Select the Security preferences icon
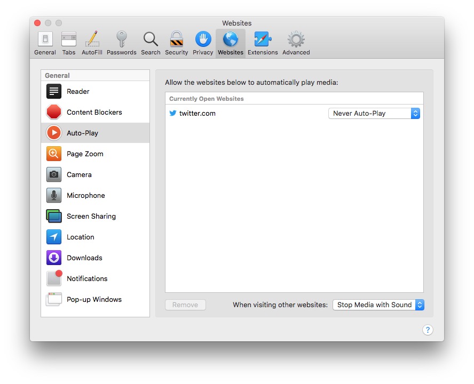474x384 pixels. point(176,43)
